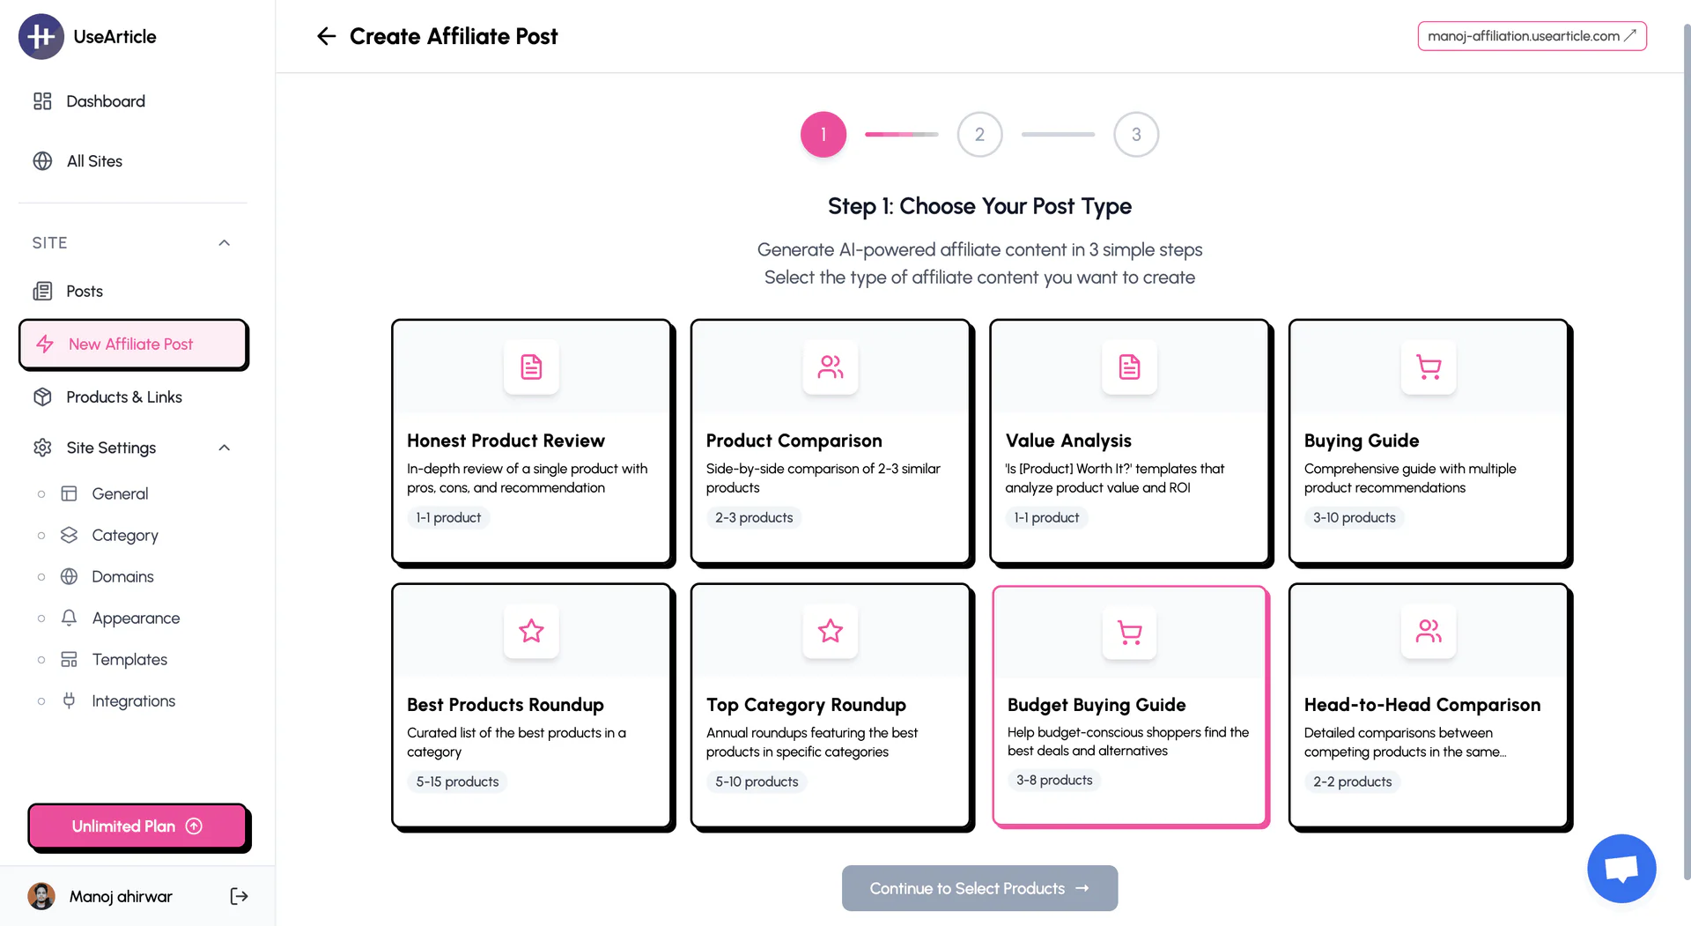Open the Templates settings page
The image size is (1691, 926).
[x=129, y=659]
